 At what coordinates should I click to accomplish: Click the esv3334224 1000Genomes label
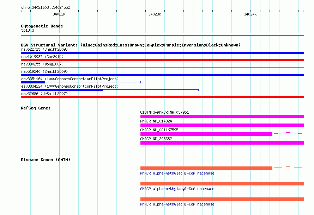[70, 86]
